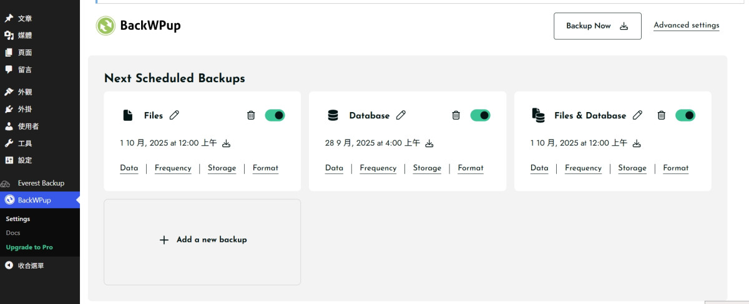Click the Backup Now button
The width and height of the screenshot is (749, 304).
pos(597,26)
